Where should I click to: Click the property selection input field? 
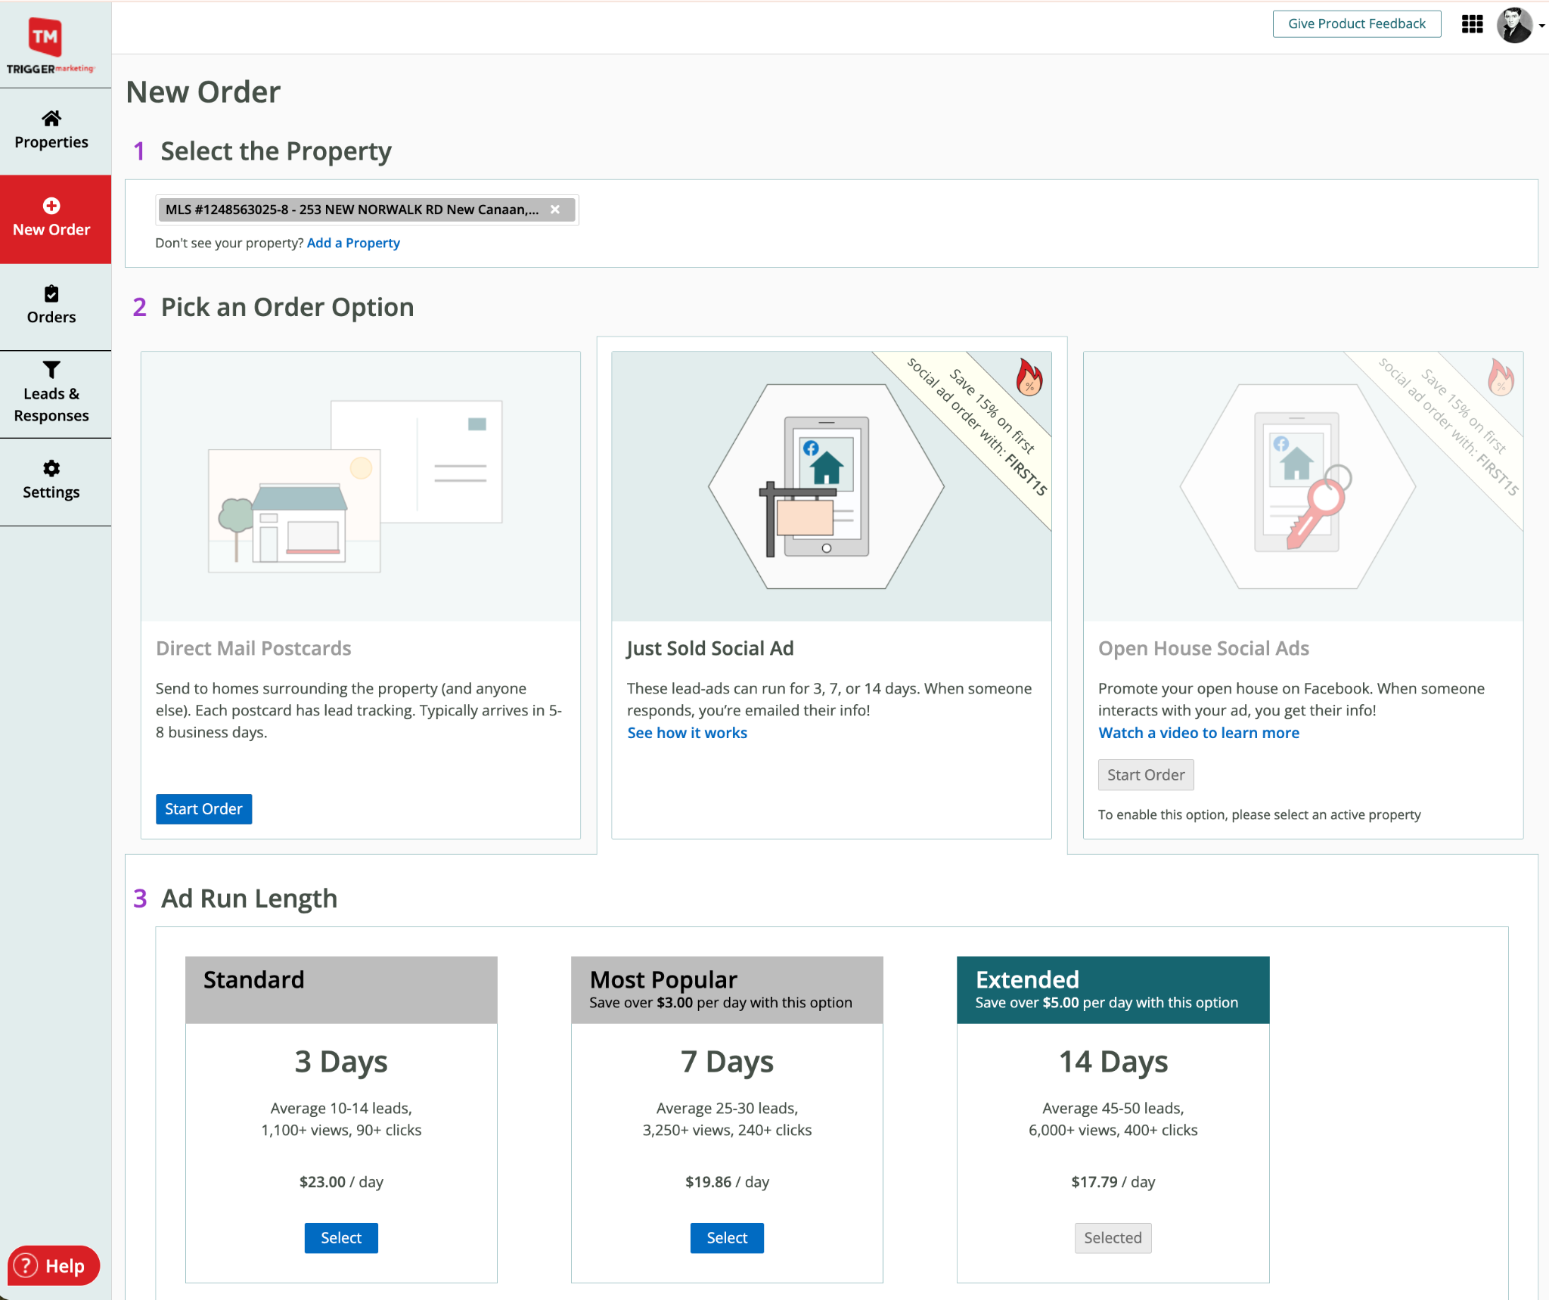(x=367, y=209)
